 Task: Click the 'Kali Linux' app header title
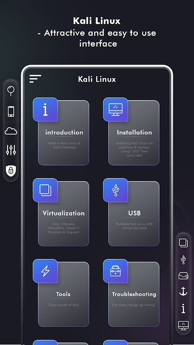(x=97, y=79)
